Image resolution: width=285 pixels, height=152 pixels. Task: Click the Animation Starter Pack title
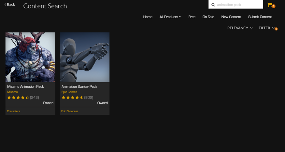click(79, 86)
